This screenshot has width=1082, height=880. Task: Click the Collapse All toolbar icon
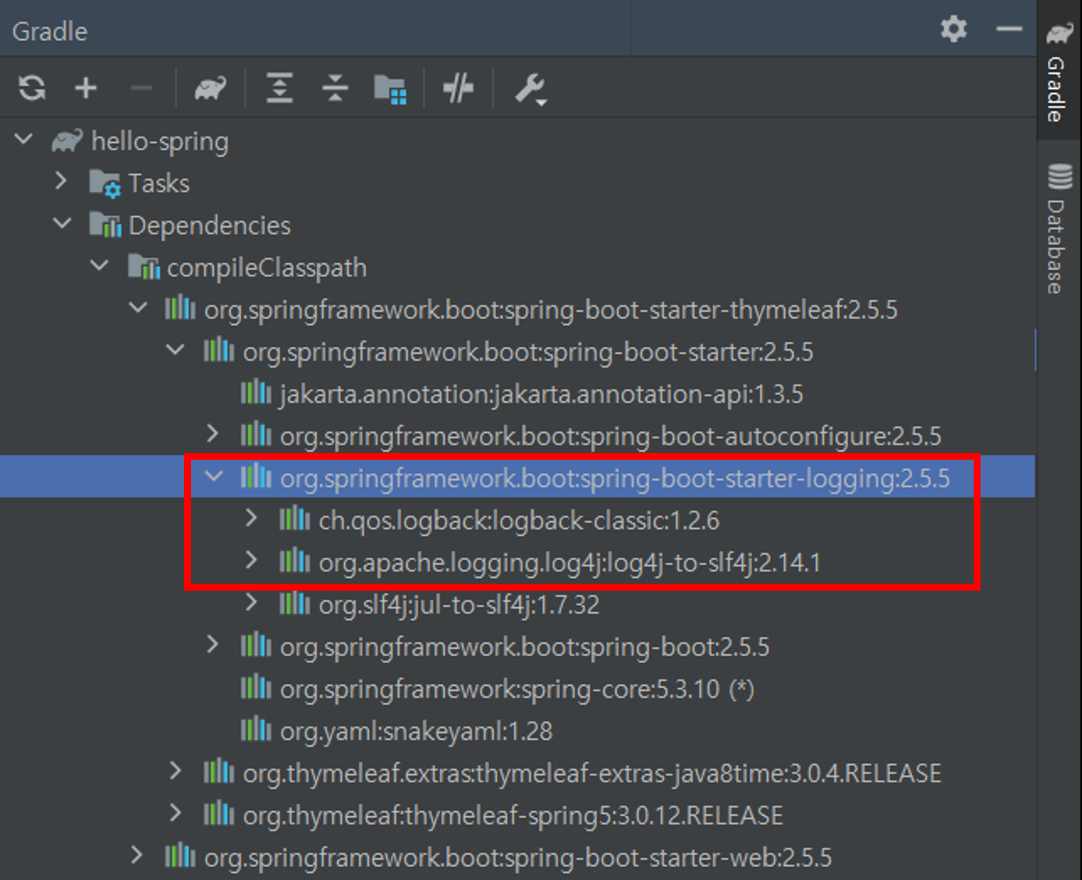pos(335,88)
